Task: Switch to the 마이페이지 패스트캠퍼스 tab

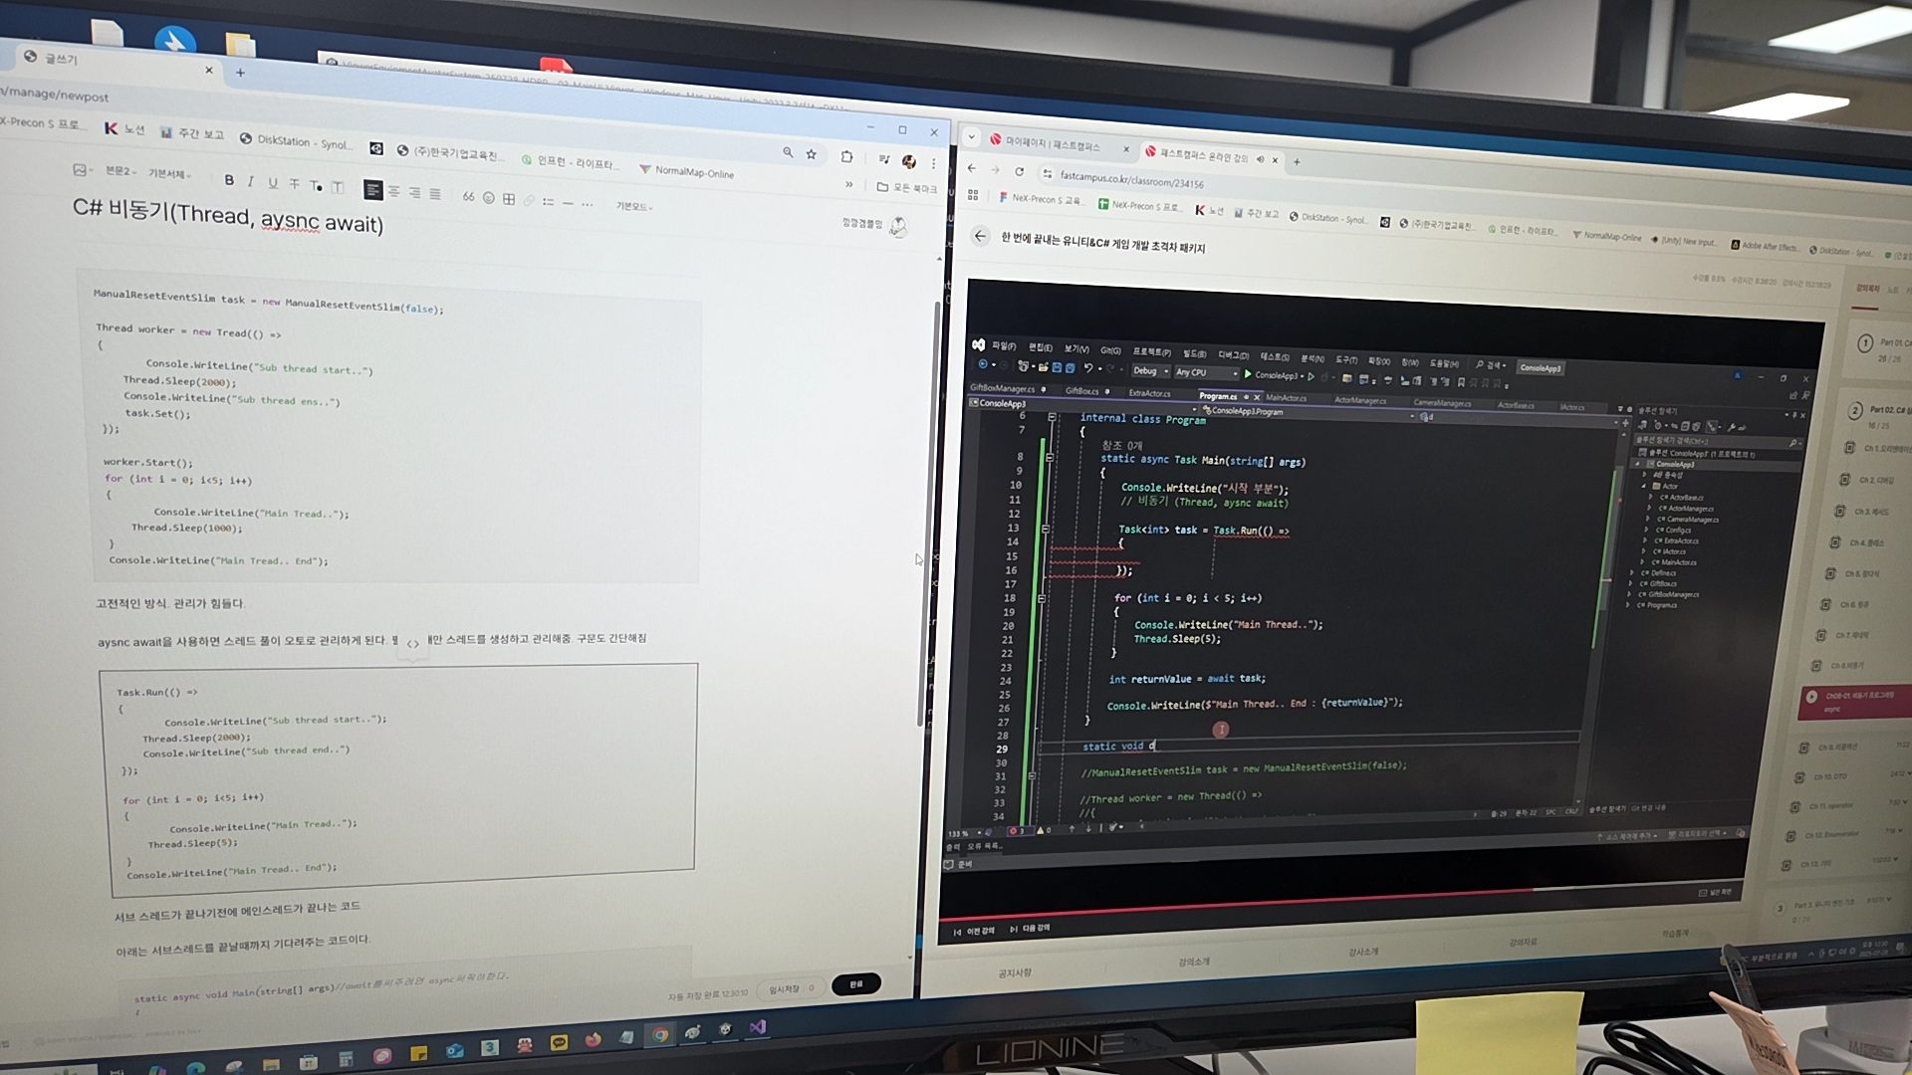Action: click(1052, 144)
